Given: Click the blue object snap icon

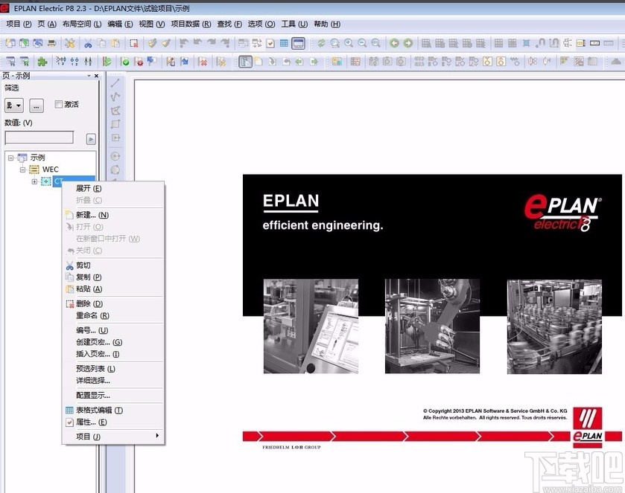Looking at the screenshot, I should [x=527, y=43].
